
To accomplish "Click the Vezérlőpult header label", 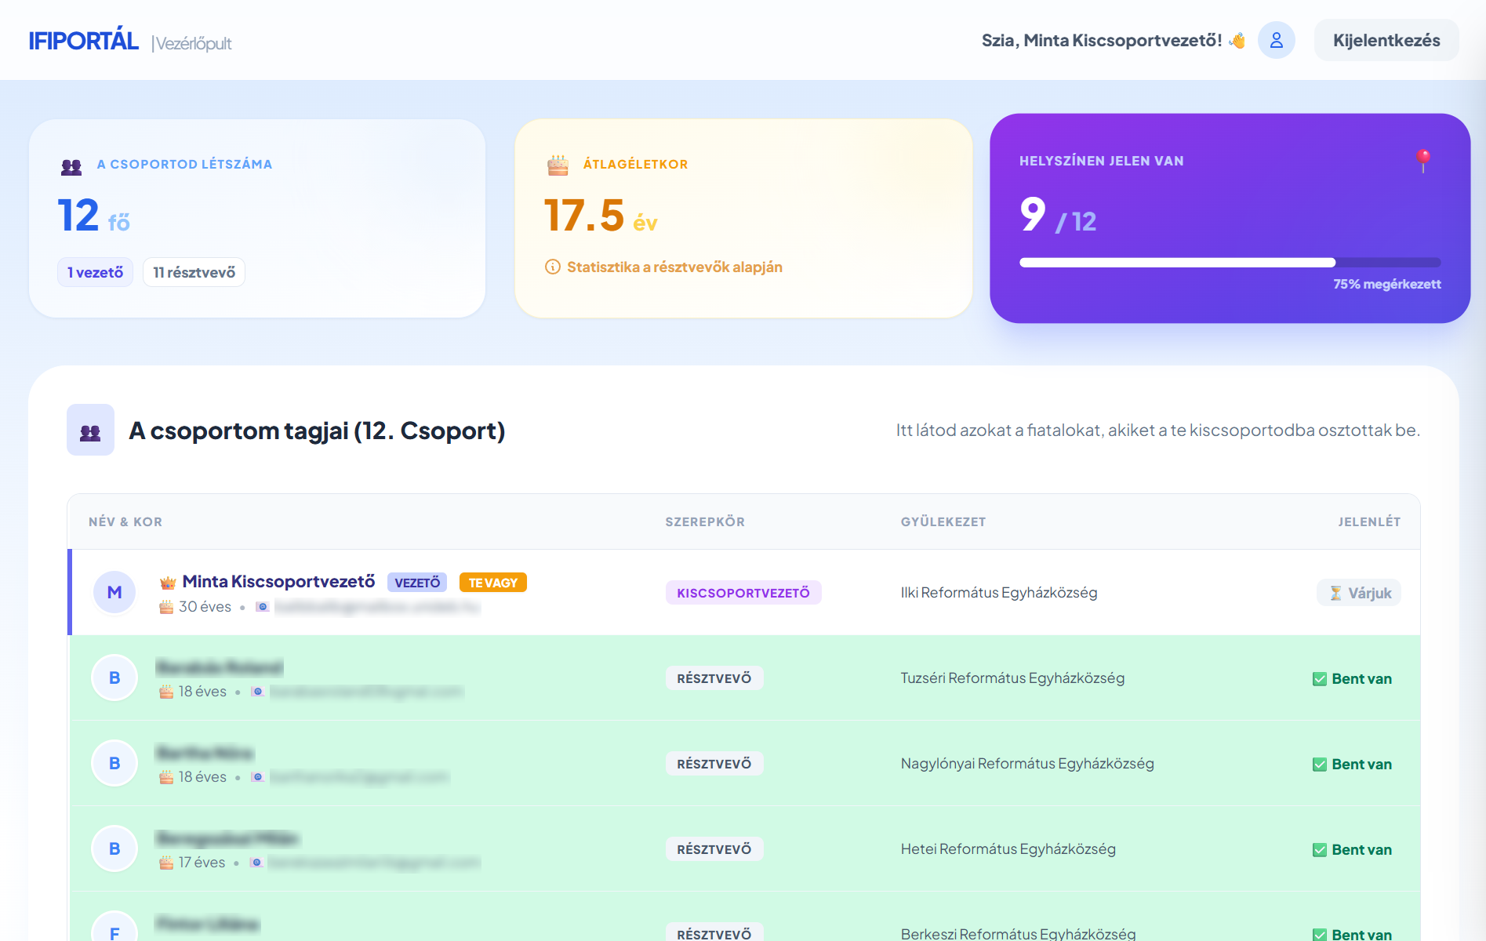I will click(x=192, y=43).
